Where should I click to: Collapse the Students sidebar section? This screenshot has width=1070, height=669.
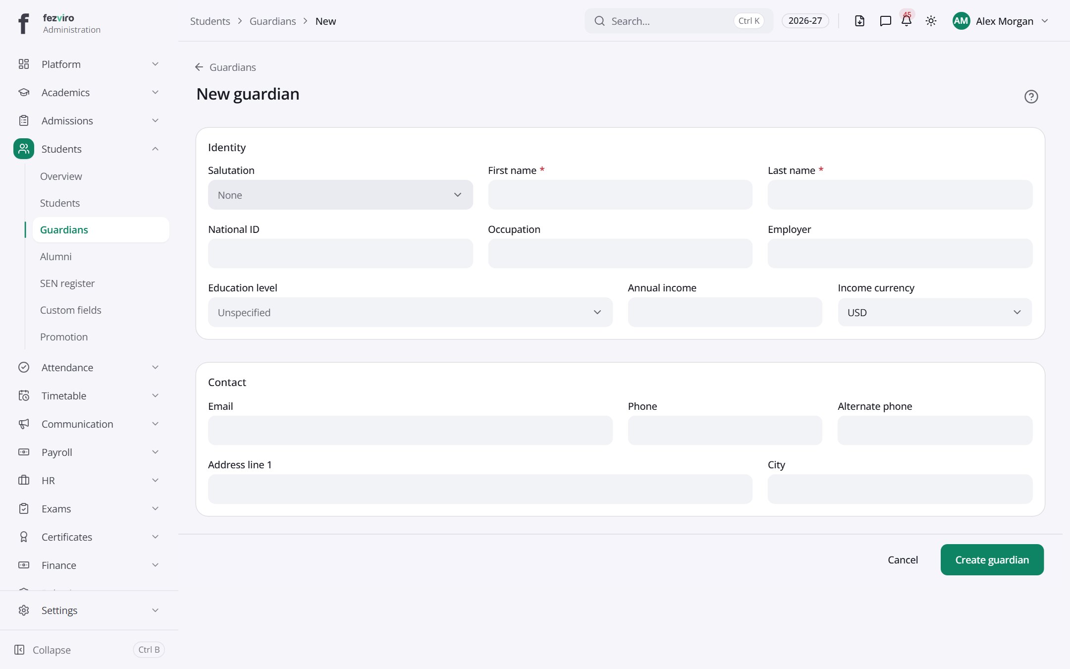[155, 149]
